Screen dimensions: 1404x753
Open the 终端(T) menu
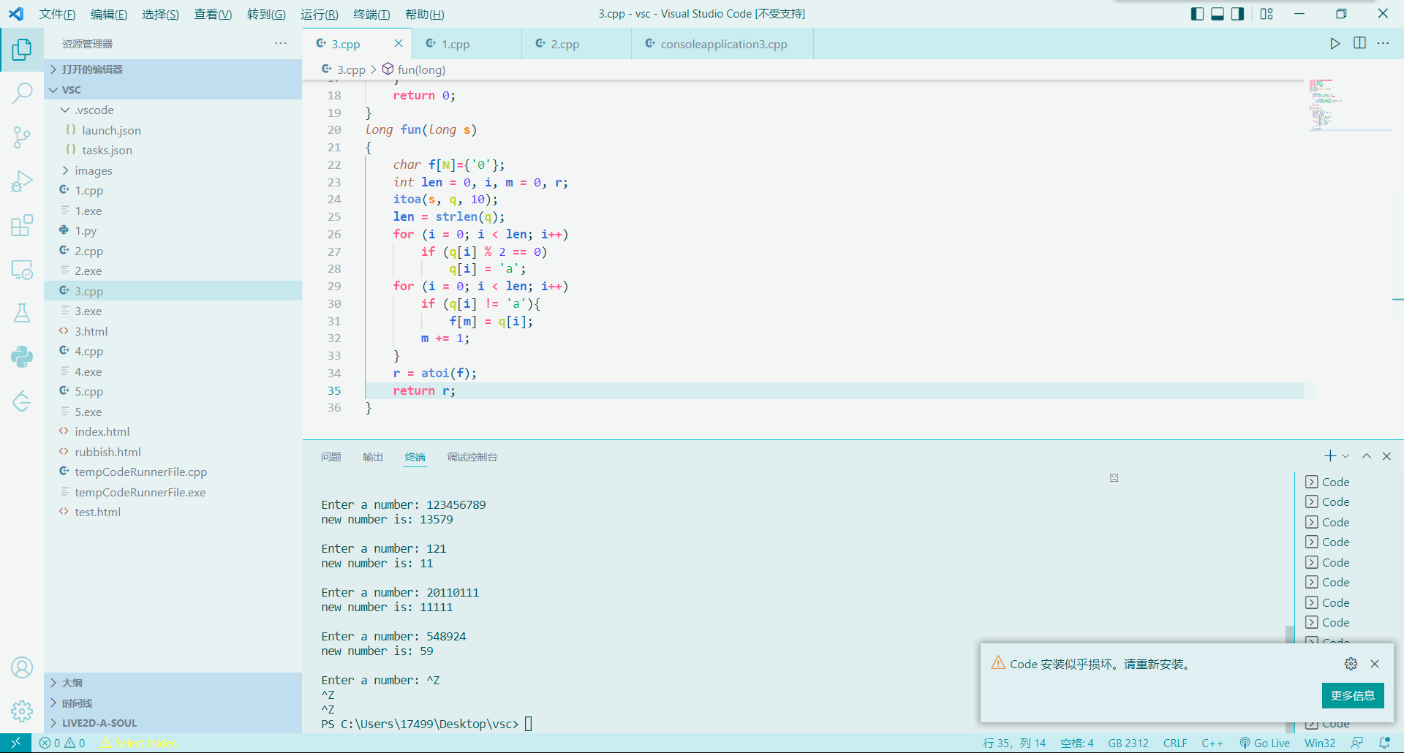(371, 14)
